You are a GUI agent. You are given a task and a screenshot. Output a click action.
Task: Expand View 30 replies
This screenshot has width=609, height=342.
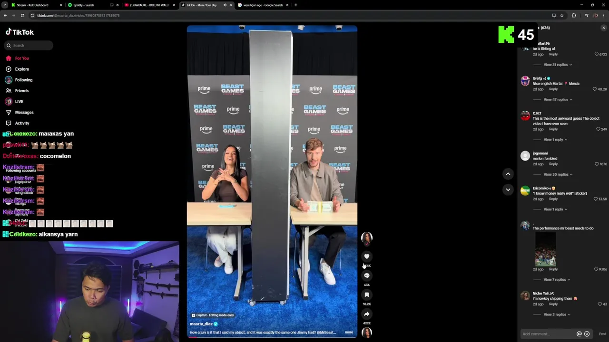click(x=558, y=174)
